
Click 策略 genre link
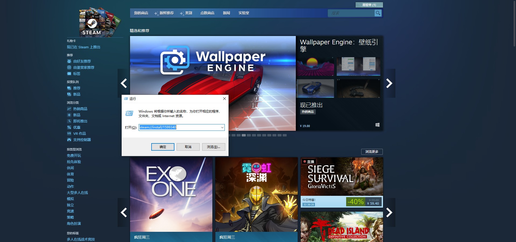[71, 217]
